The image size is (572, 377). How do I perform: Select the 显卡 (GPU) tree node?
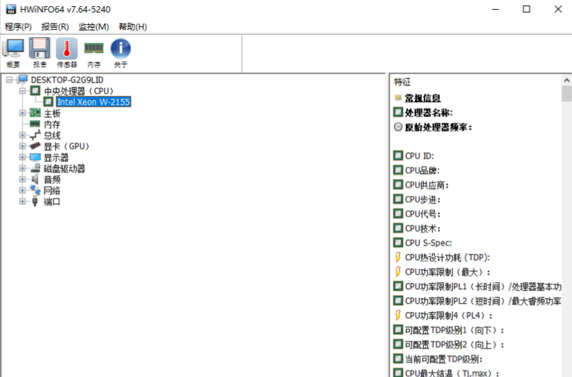point(66,147)
